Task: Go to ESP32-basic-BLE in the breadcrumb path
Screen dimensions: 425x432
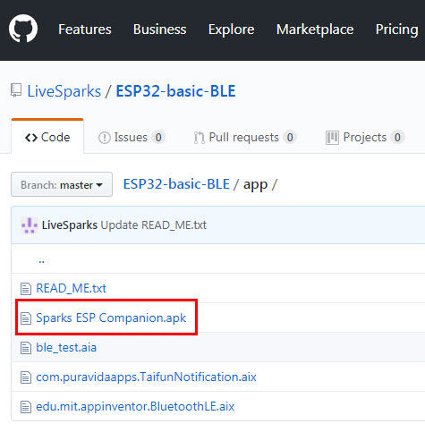Action: coord(176,184)
